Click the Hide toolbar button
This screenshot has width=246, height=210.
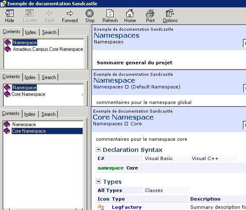pos(9,16)
